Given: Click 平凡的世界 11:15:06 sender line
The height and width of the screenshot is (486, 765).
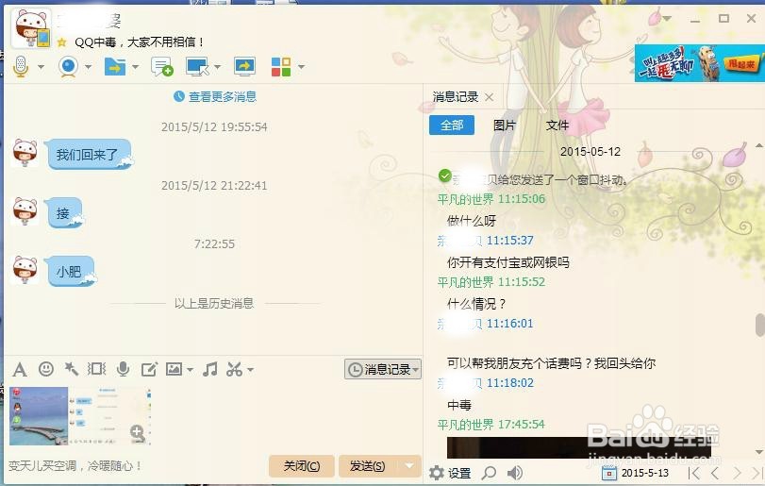Looking at the screenshot, I should (491, 199).
